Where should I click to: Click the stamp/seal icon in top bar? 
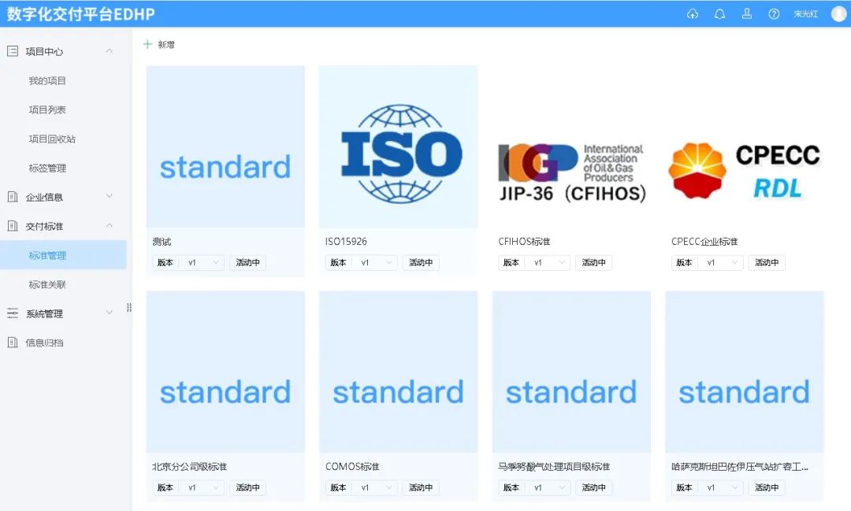pyautogui.click(x=745, y=13)
